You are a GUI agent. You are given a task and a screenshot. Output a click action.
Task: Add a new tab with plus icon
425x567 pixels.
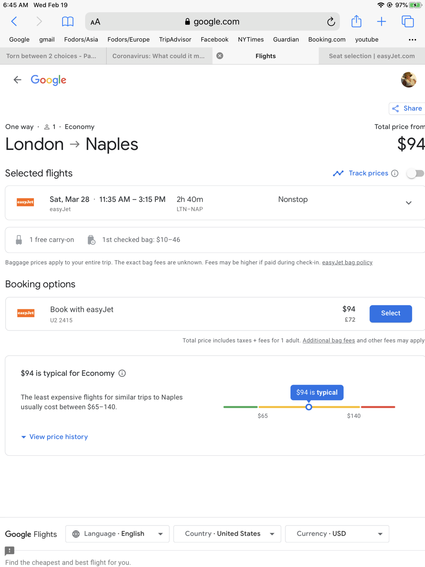382,21
